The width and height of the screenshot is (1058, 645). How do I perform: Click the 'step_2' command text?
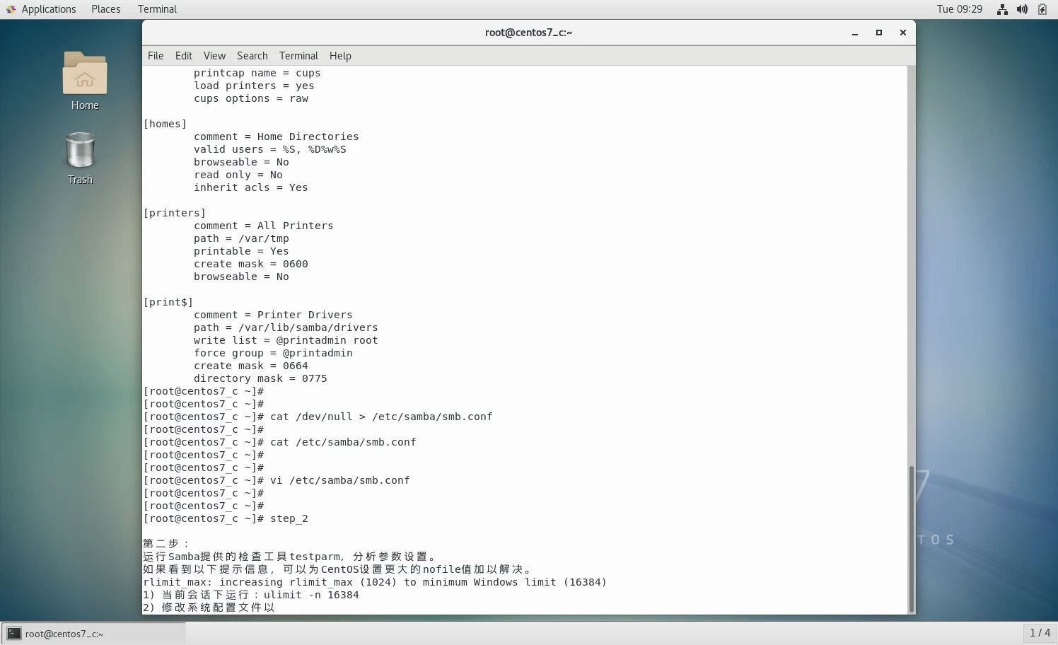(x=289, y=518)
